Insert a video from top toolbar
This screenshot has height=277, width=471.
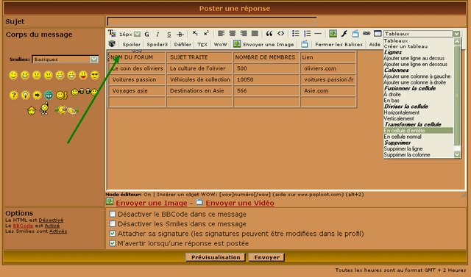point(355,34)
